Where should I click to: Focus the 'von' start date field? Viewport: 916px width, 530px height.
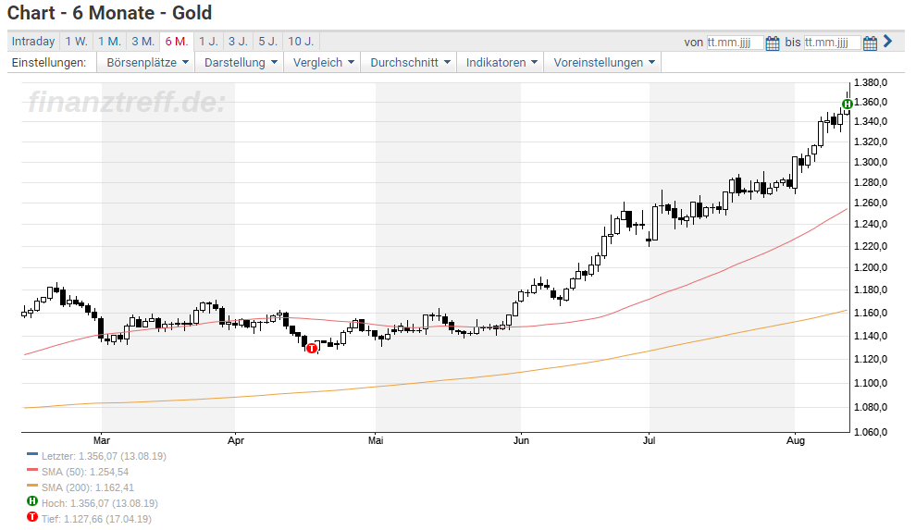tap(735, 43)
